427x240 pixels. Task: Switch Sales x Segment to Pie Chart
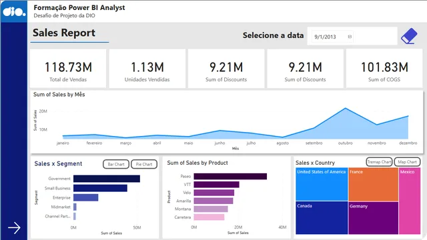click(x=144, y=164)
